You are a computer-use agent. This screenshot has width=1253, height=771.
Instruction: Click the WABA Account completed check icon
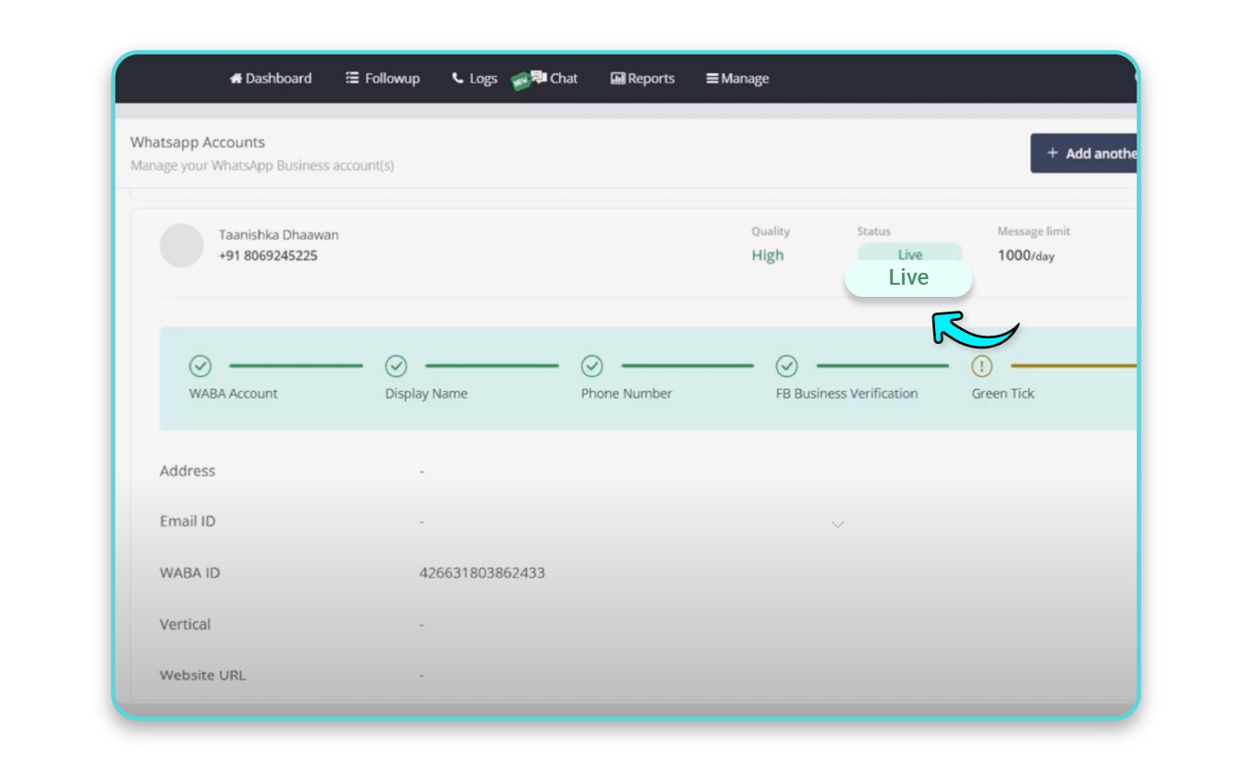pos(201,366)
